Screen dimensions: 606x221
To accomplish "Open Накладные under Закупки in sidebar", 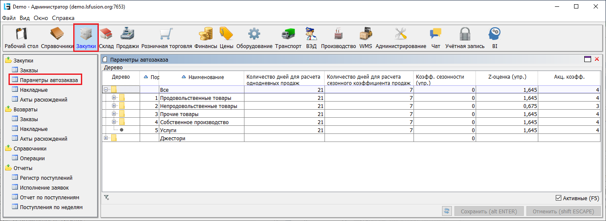I will (x=34, y=90).
